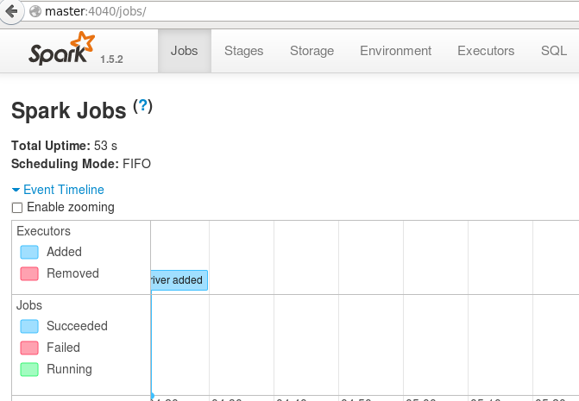The height and width of the screenshot is (401, 579).
Task: Click the Added legend label
Action: pos(64,252)
